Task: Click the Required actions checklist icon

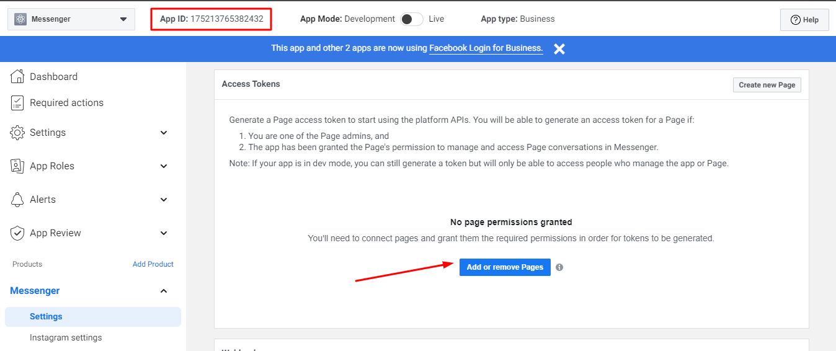Action: (x=17, y=103)
